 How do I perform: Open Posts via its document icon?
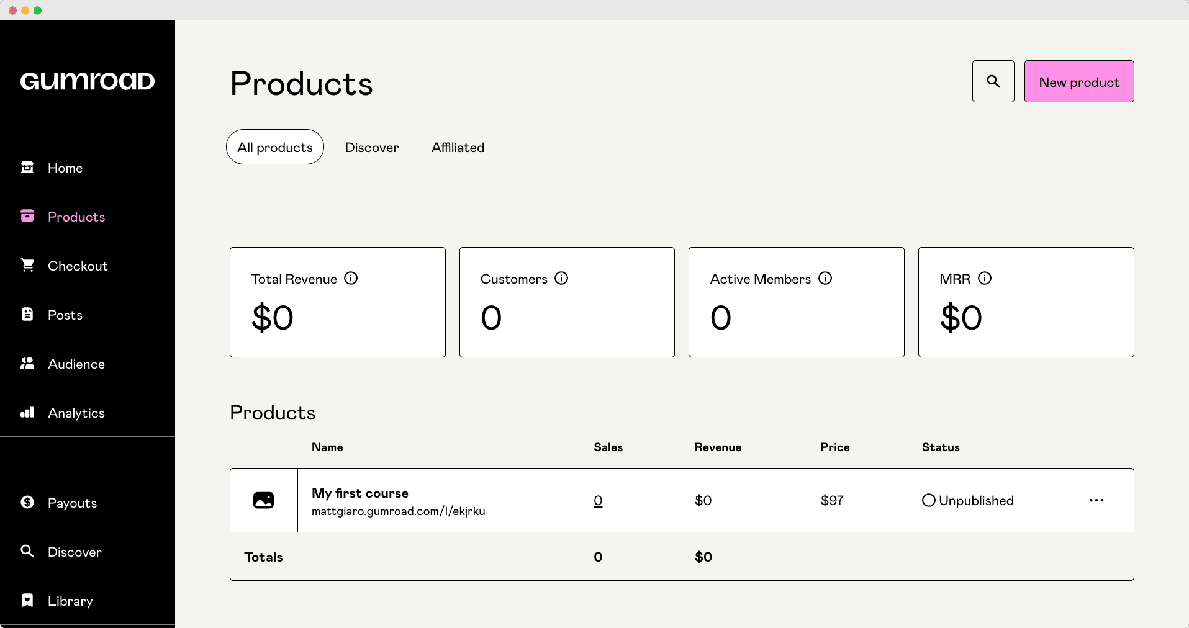pyautogui.click(x=27, y=315)
